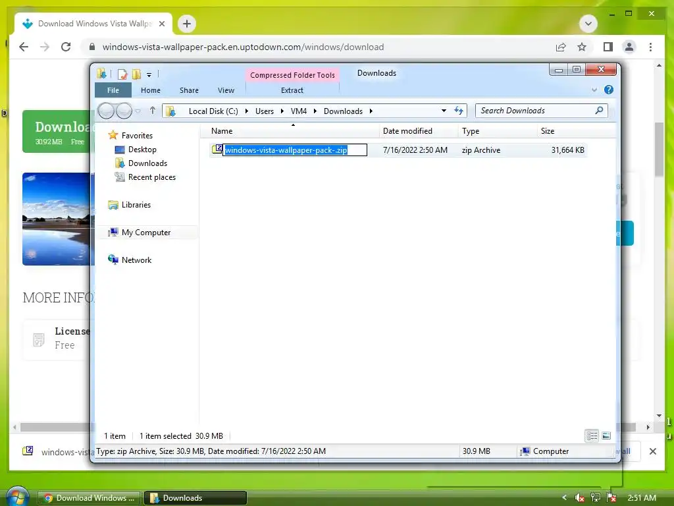The height and width of the screenshot is (506, 674).
Task: Toggle the Chrome side panel icon
Action: click(x=608, y=47)
